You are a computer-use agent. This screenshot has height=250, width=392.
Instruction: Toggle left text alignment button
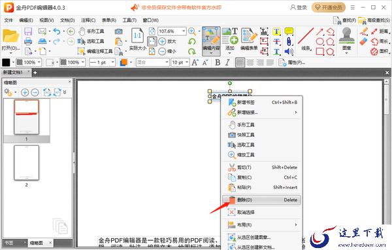240,62
